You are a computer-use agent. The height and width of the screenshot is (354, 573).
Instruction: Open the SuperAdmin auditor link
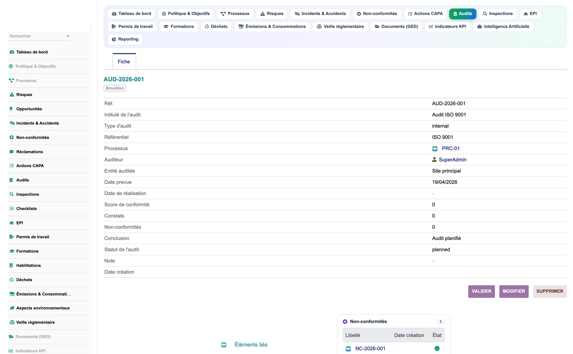(453, 160)
